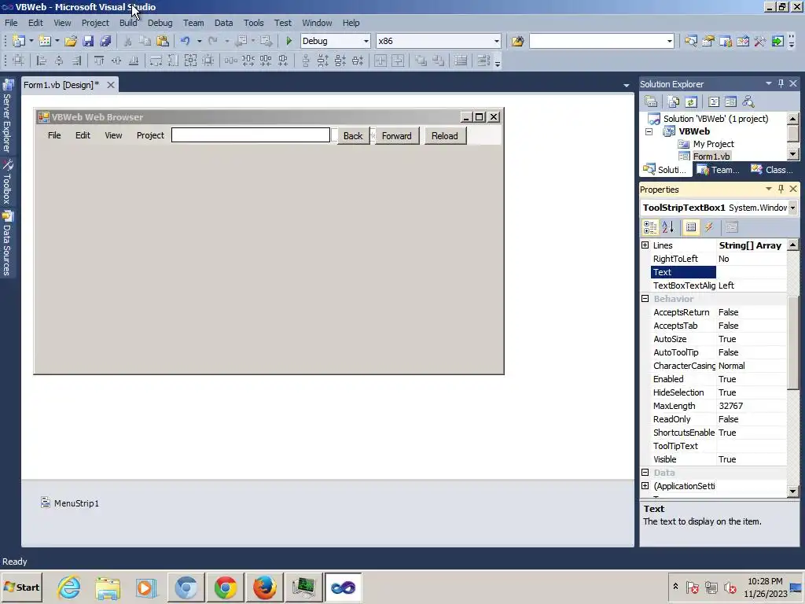The height and width of the screenshot is (604, 805).
Task: Open the document tabs list dropdown arrow
Action: pos(627,85)
